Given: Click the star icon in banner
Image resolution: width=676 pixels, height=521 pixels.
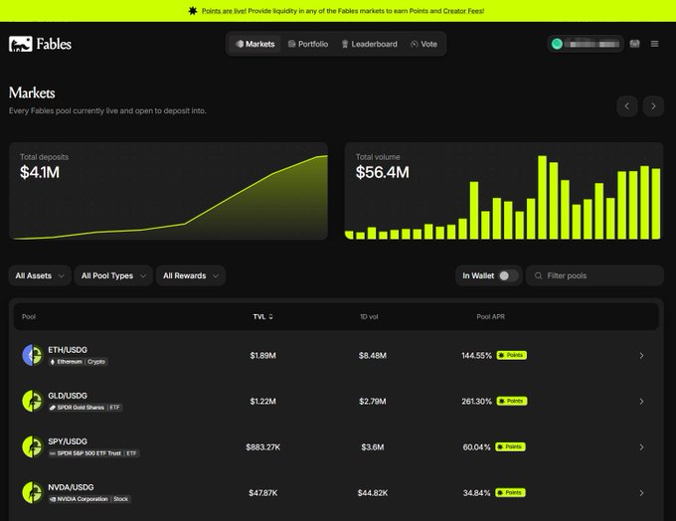Looking at the screenshot, I should pyautogui.click(x=193, y=11).
